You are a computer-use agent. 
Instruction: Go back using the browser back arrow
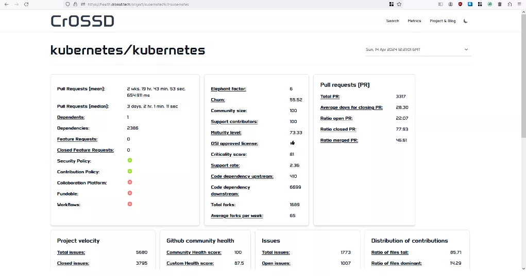(x=6, y=4)
